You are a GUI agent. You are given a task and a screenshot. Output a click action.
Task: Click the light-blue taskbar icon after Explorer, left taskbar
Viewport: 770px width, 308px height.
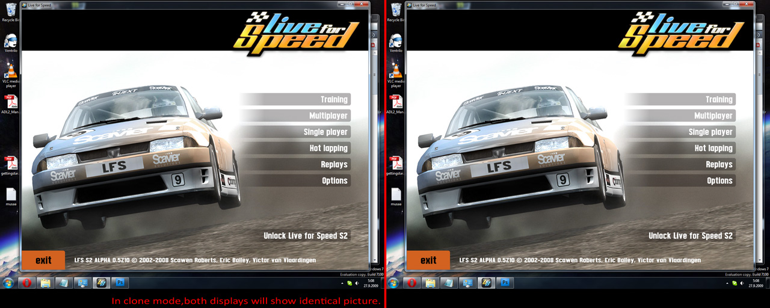tap(63, 282)
